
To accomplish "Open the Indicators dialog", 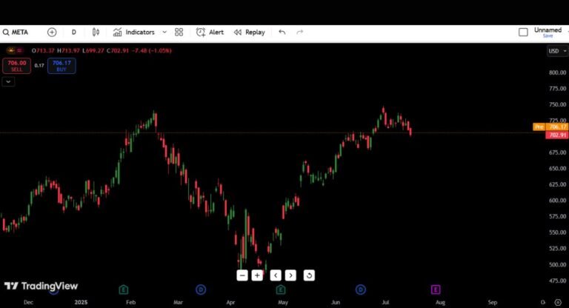I will pos(134,33).
